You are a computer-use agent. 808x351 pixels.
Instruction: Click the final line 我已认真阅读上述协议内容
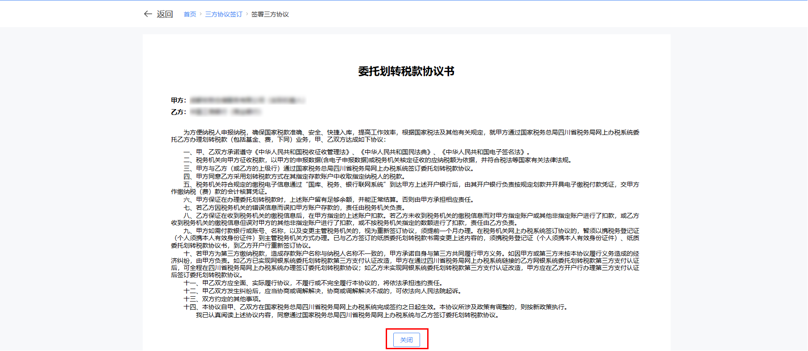[348, 315]
